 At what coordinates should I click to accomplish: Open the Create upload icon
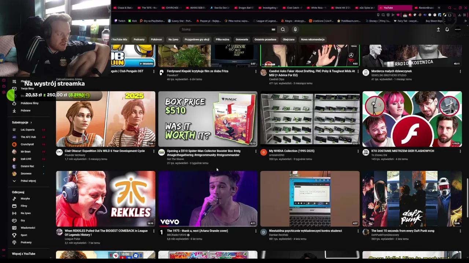pos(438,30)
